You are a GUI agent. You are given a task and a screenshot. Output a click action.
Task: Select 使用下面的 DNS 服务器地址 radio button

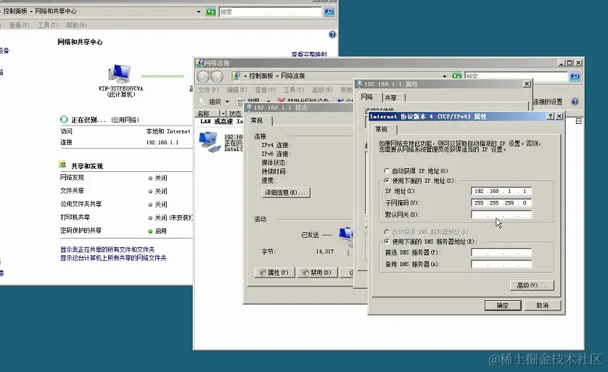[x=387, y=241]
